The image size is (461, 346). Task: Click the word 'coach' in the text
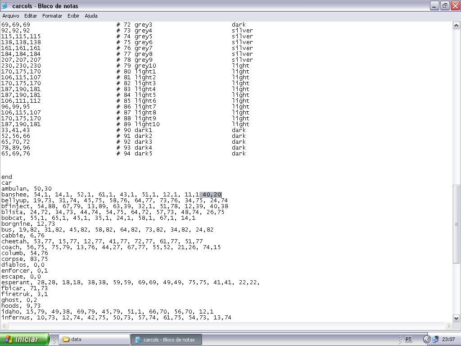point(10,248)
